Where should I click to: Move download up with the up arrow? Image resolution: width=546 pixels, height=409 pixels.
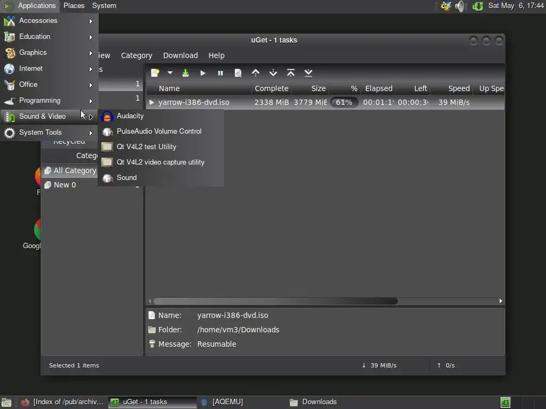coord(255,72)
